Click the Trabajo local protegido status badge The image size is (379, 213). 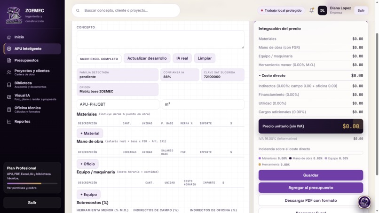281,10
